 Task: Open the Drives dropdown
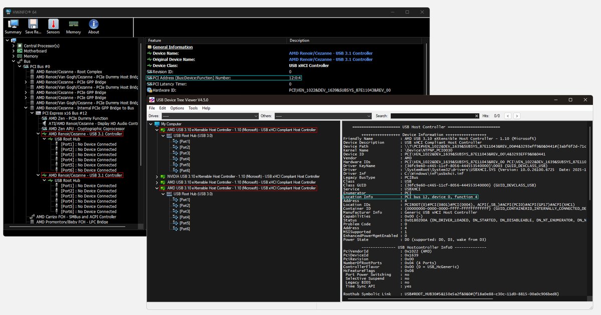[210, 116]
